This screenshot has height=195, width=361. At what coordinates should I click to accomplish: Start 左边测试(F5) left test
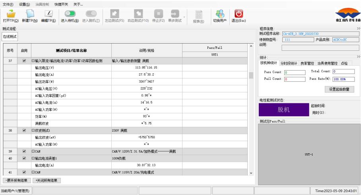[115, 16]
